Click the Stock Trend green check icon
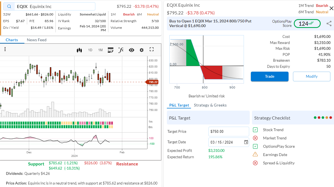 (x=256, y=130)
